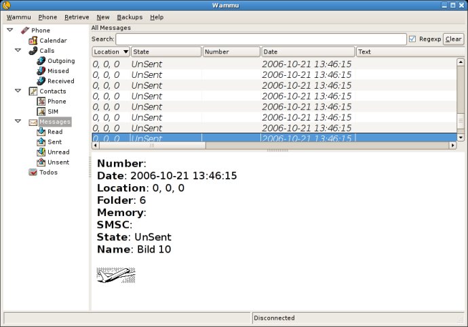Screen dimensions: 468x327
Task: Select the Outgoing calls icon
Action: (41, 61)
